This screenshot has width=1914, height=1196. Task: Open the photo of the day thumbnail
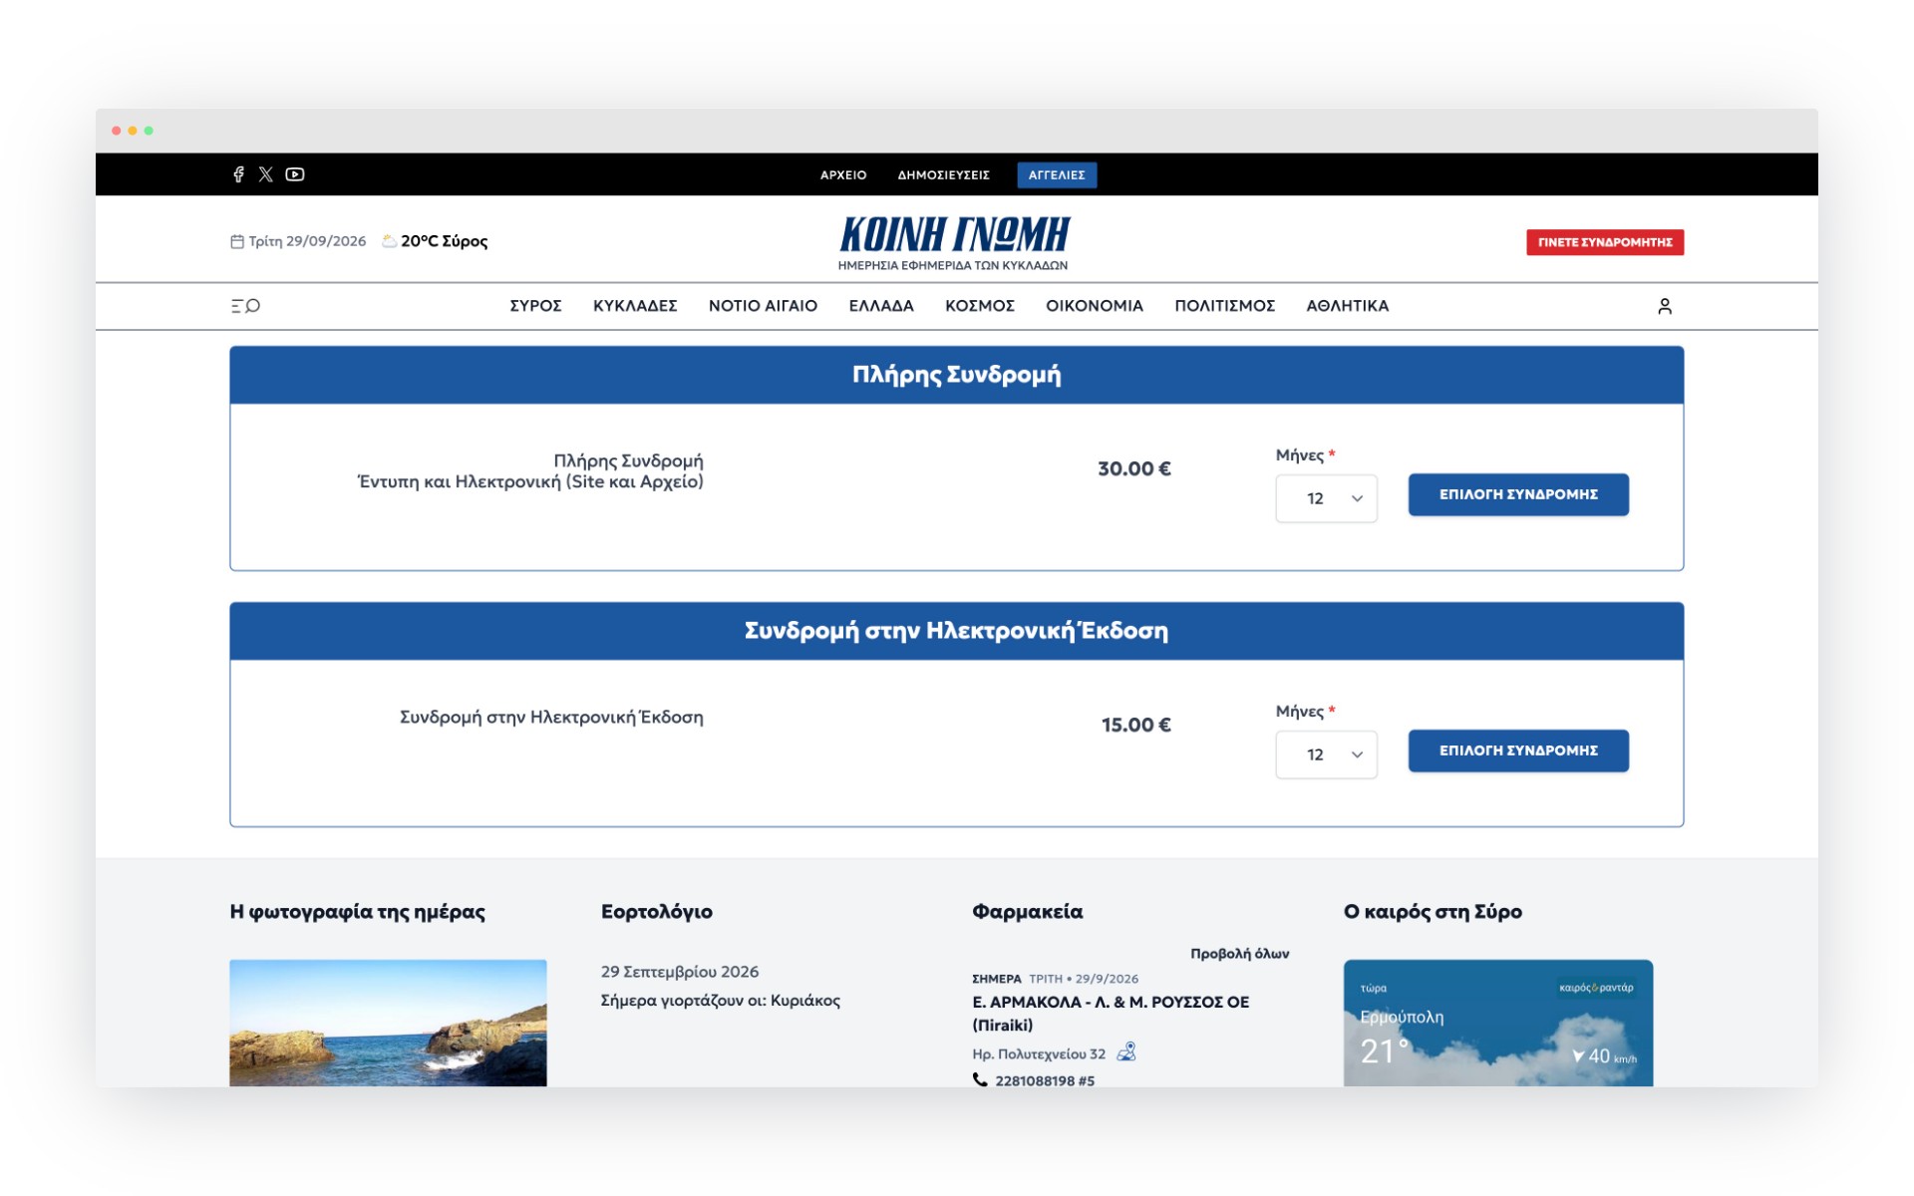[388, 1023]
